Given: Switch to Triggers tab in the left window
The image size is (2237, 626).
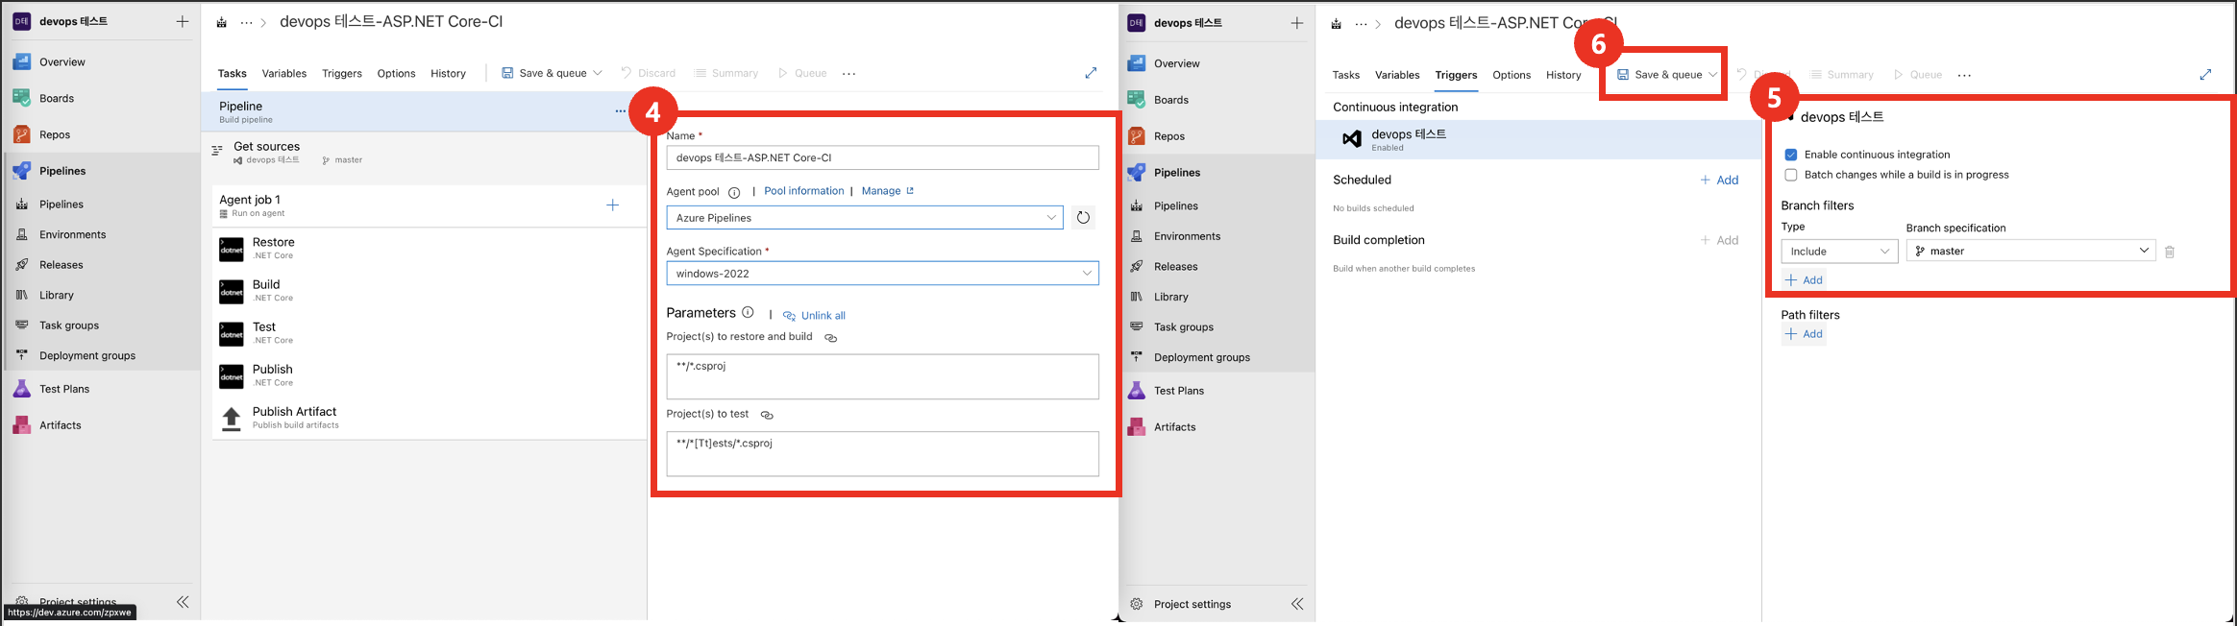Looking at the screenshot, I should (342, 73).
